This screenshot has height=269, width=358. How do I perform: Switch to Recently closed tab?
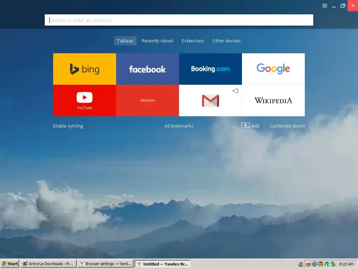157,41
